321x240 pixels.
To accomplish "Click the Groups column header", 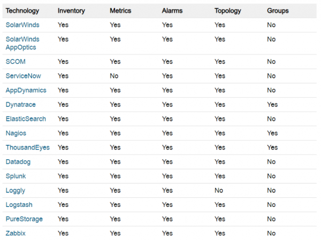I will (x=278, y=11).
